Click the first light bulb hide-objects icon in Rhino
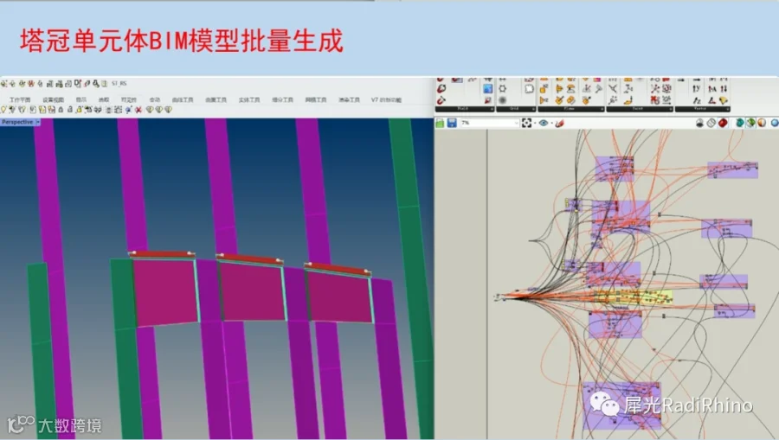Image resolution: width=779 pixels, height=440 pixels. [x=3, y=110]
